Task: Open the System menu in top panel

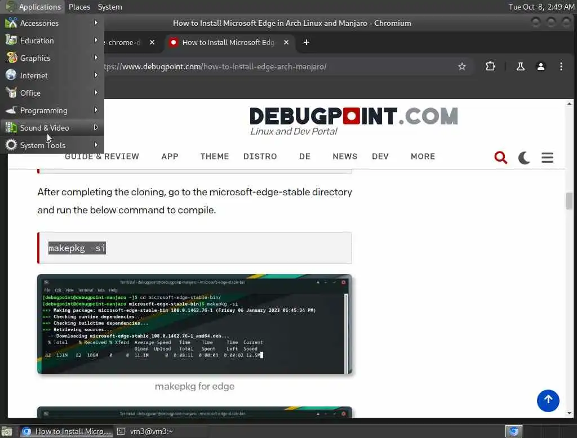Action: 110,7
